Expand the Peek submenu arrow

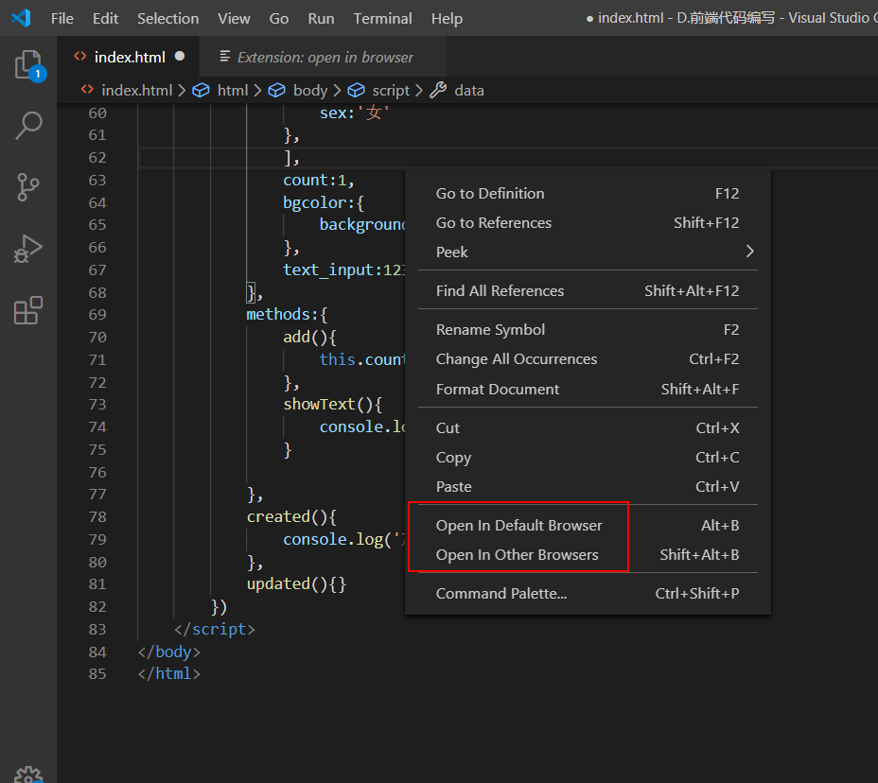[x=748, y=252]
